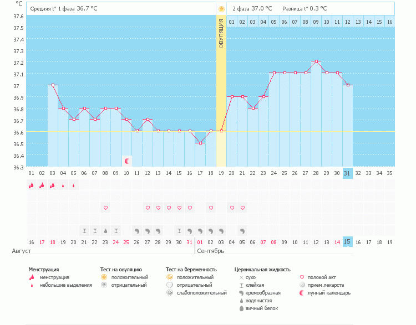The height and width of the screenshot is (325, 416).
Task: Click the 'Сентябрь' month label
Action: (210, 251)
